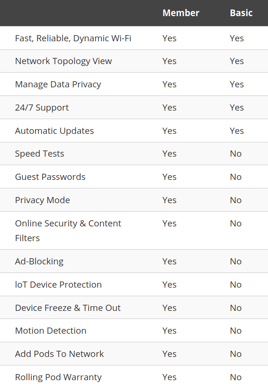Click the Add Pods To Network label
Viewport: 268px width, 384px height.
click(x=60, y=354)
